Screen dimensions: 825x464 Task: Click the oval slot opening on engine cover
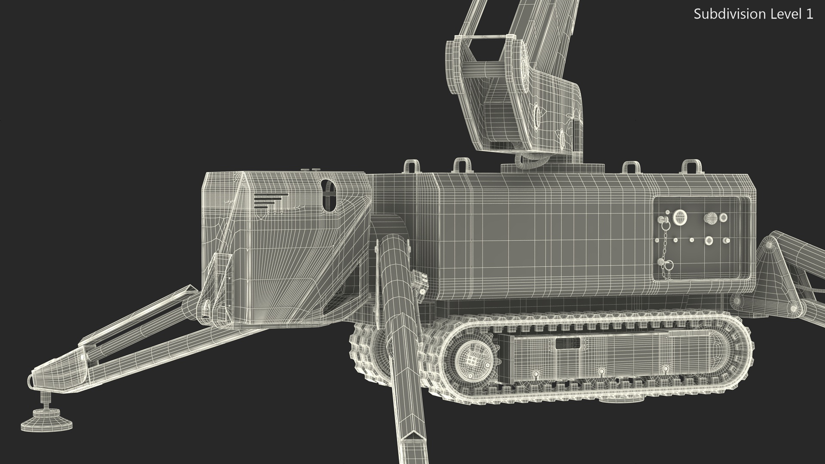(329, 195)
